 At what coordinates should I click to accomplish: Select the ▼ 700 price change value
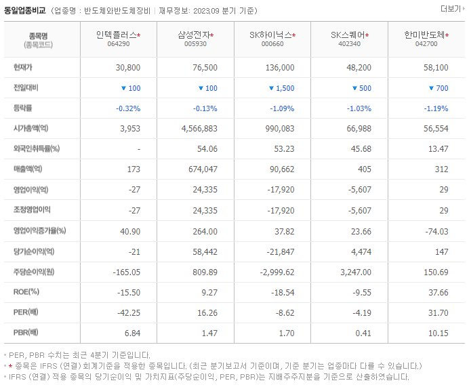[x=439, y=88]
